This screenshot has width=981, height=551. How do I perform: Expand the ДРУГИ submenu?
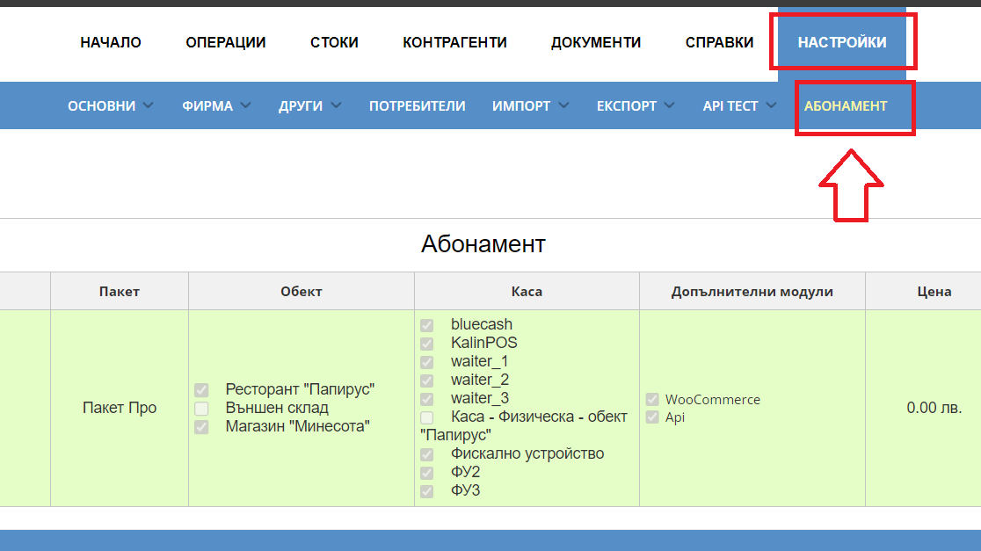[309, 105]
